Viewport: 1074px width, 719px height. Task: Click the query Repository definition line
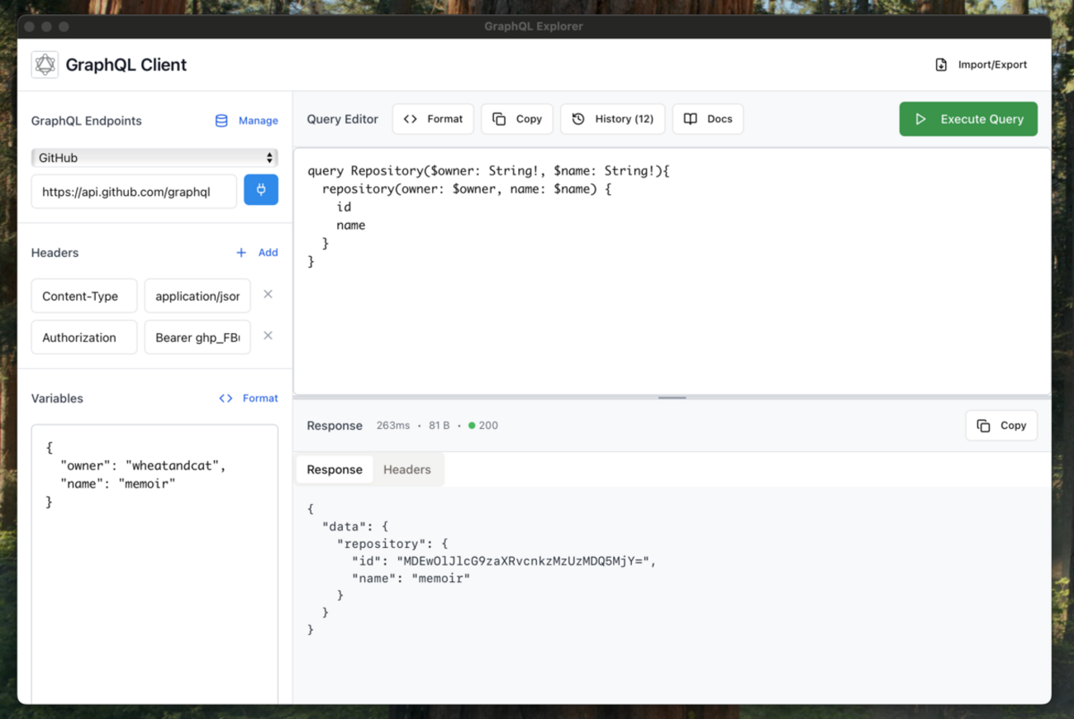pyautogui.click(x=488, y=171)
